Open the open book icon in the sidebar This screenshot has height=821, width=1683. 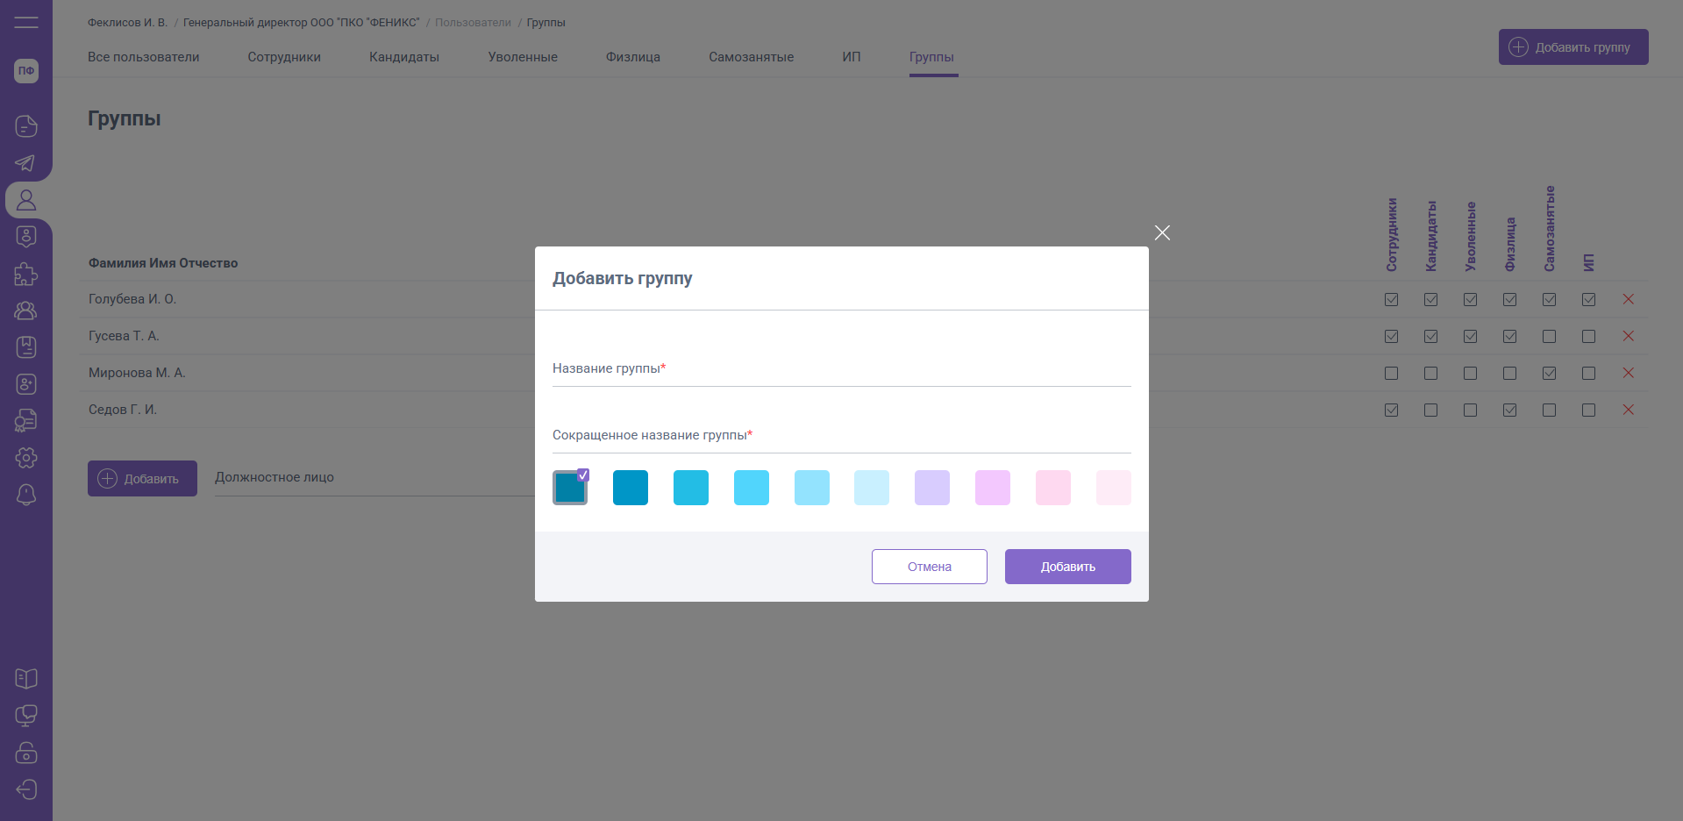26,679
